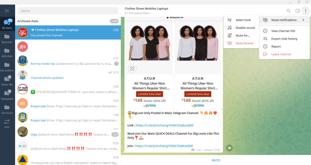The width and height of the screenshot is (311, 165).
Task: Select Clothes Shoes Mobiles Laptops chat
Action: coord(68,33)
